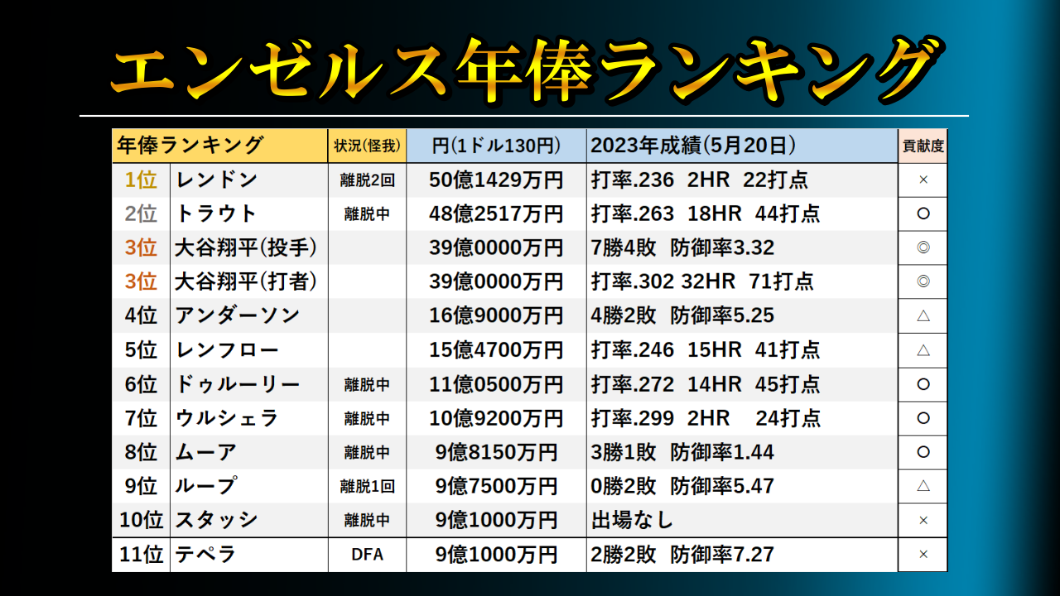Click the DFA status in テペラ's row
The image size is (1060, 596).
point(366,554)
